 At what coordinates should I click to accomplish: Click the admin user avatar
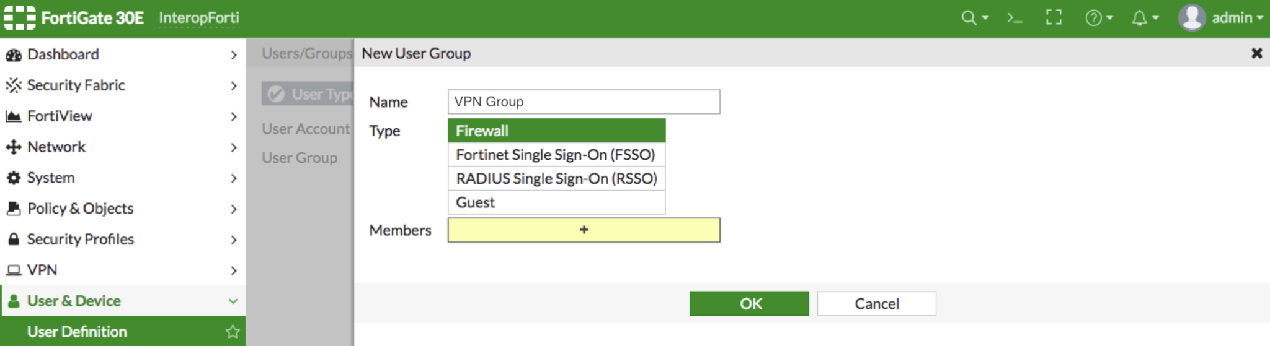click(1191, 17)
